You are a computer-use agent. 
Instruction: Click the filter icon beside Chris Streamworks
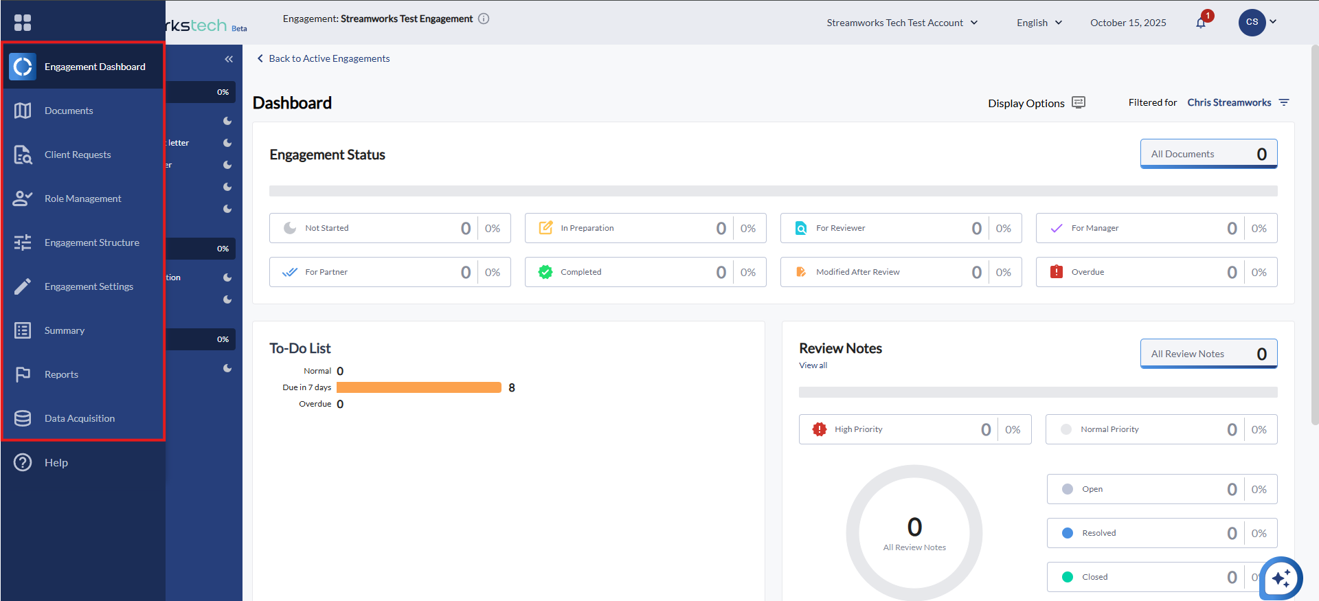[1284, 102]
